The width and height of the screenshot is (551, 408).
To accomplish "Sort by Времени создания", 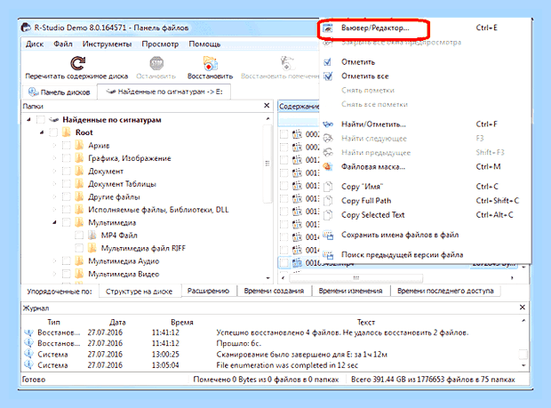I will pos(274,291).
